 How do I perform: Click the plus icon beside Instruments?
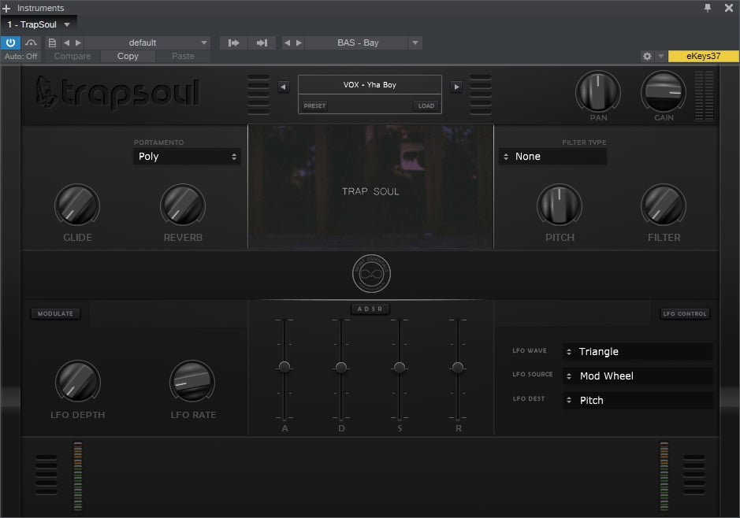pos(6,8)
